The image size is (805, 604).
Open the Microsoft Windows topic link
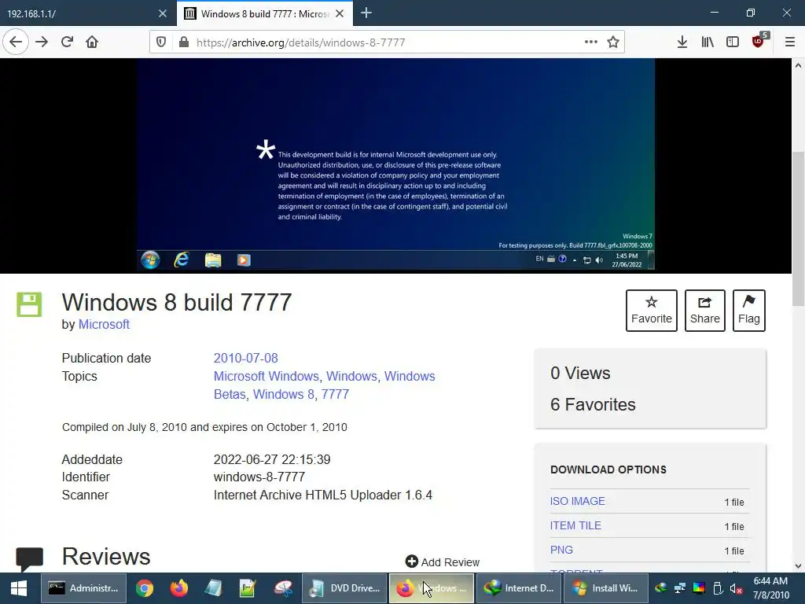point(266,377)
